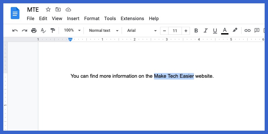Move document using folder icon
The height and width of the screenshot is (134, 268).
[58, 10]
